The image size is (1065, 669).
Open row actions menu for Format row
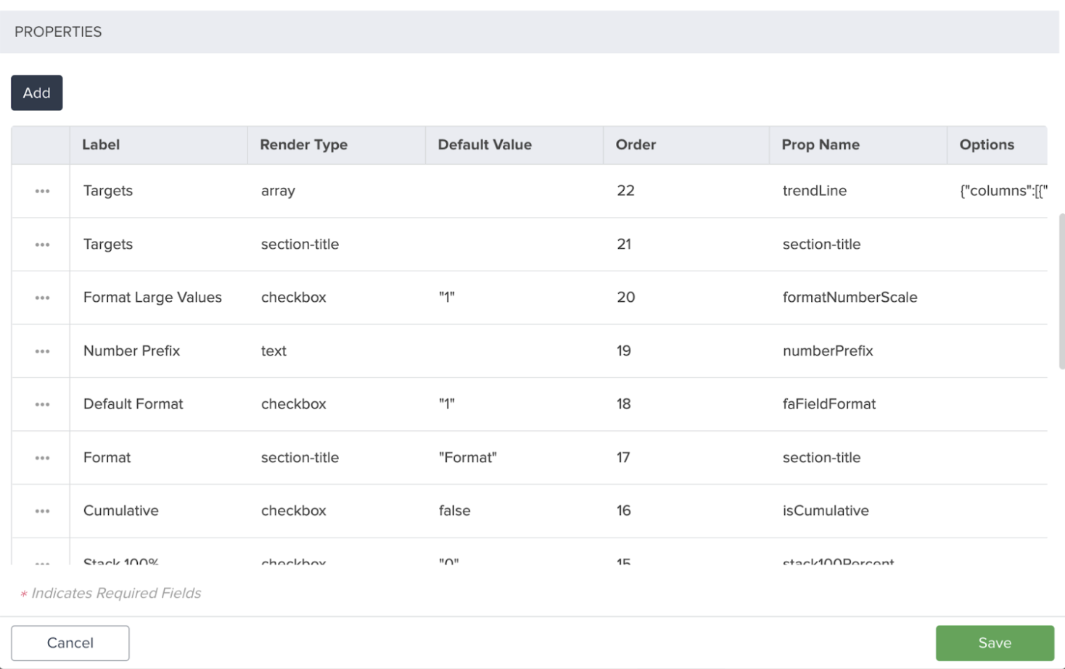point(42,458)
